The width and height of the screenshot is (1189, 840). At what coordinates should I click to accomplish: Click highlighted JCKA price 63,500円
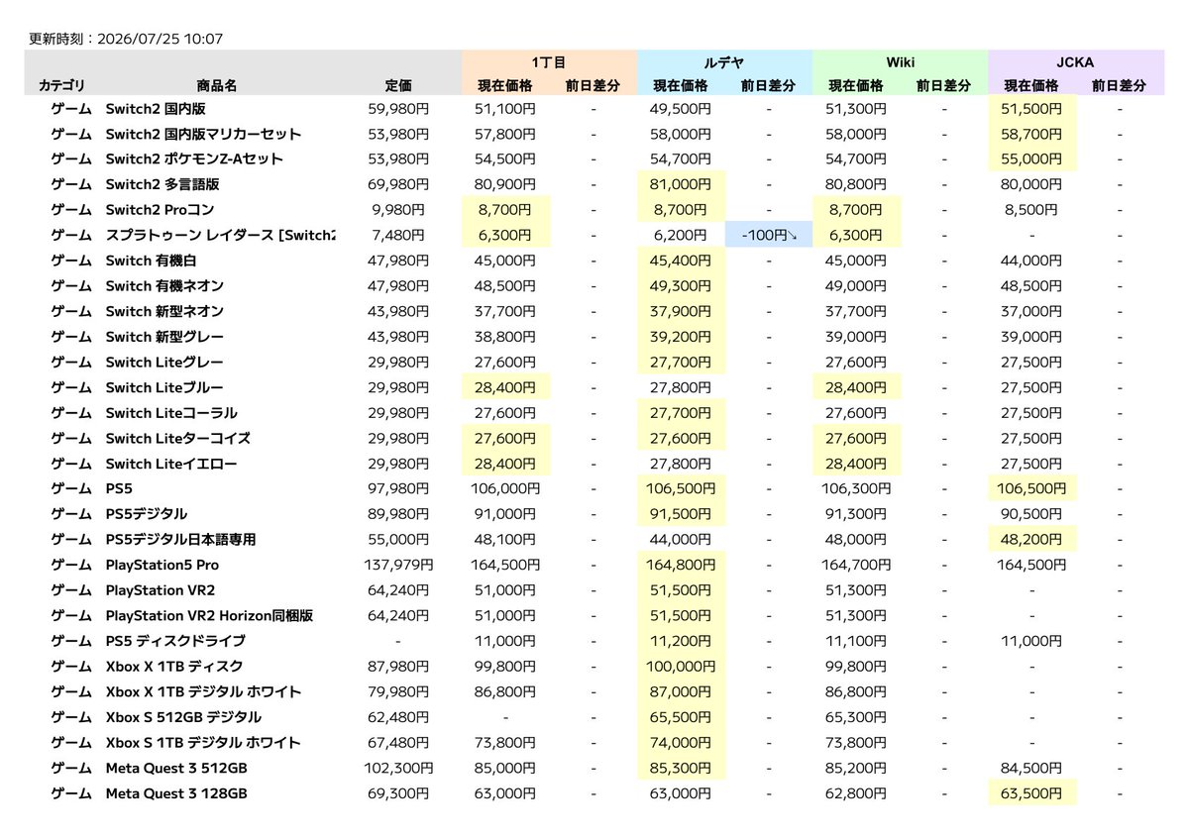point(1031,793)
